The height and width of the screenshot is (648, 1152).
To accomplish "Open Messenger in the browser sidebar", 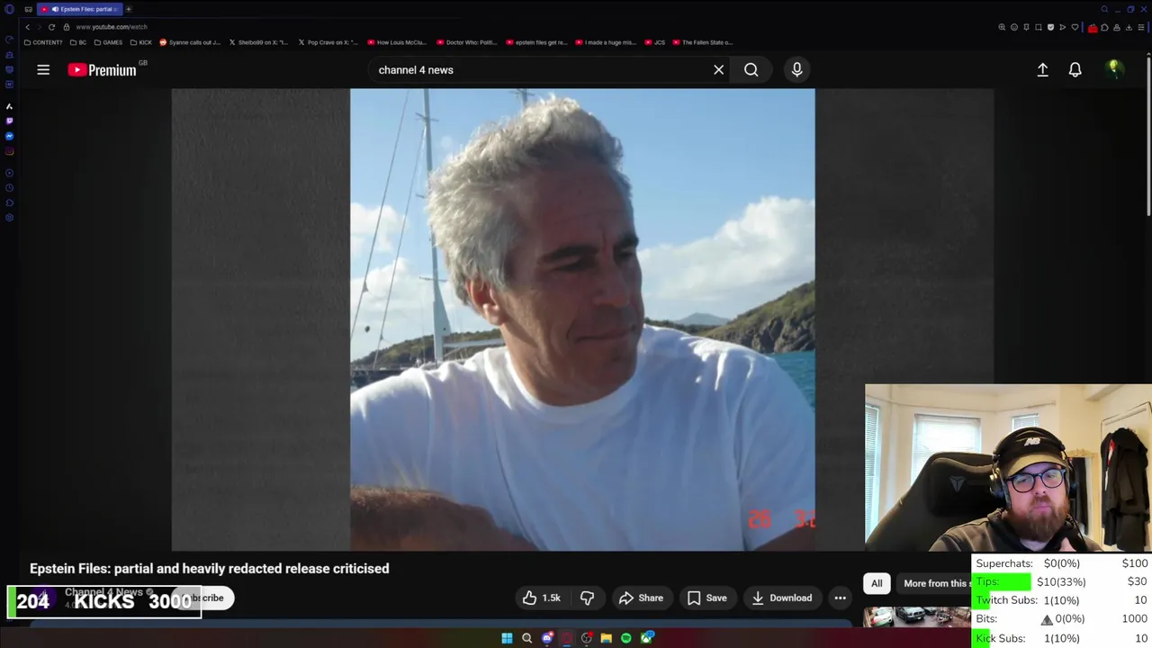I will (9, 136).
